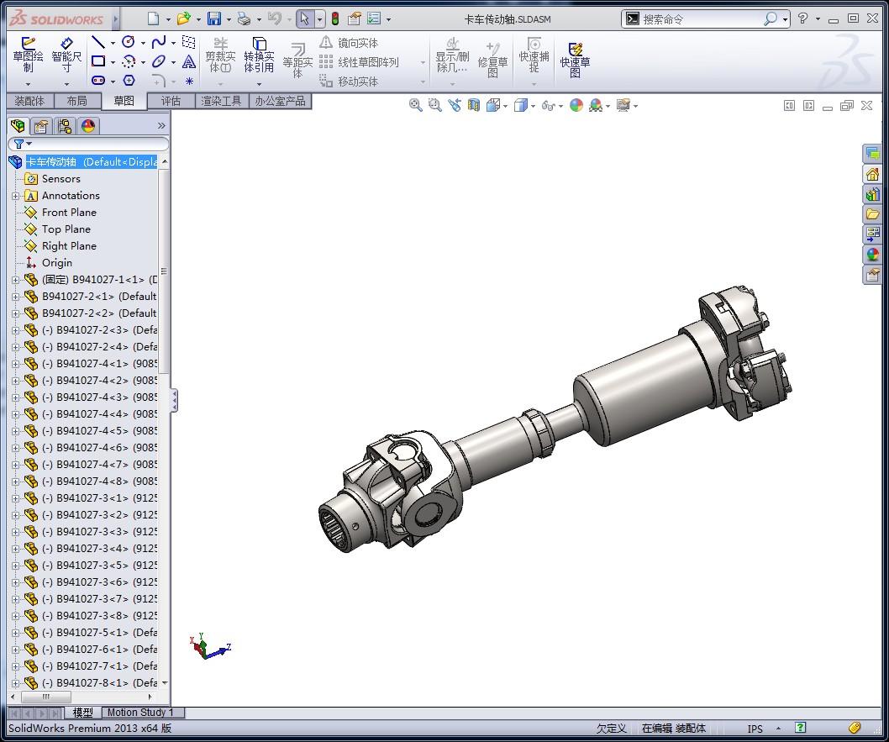Click the 转换实体引用 convert entities tool
This screenshot has height=742, width=889.
click(x=259, y=55)
